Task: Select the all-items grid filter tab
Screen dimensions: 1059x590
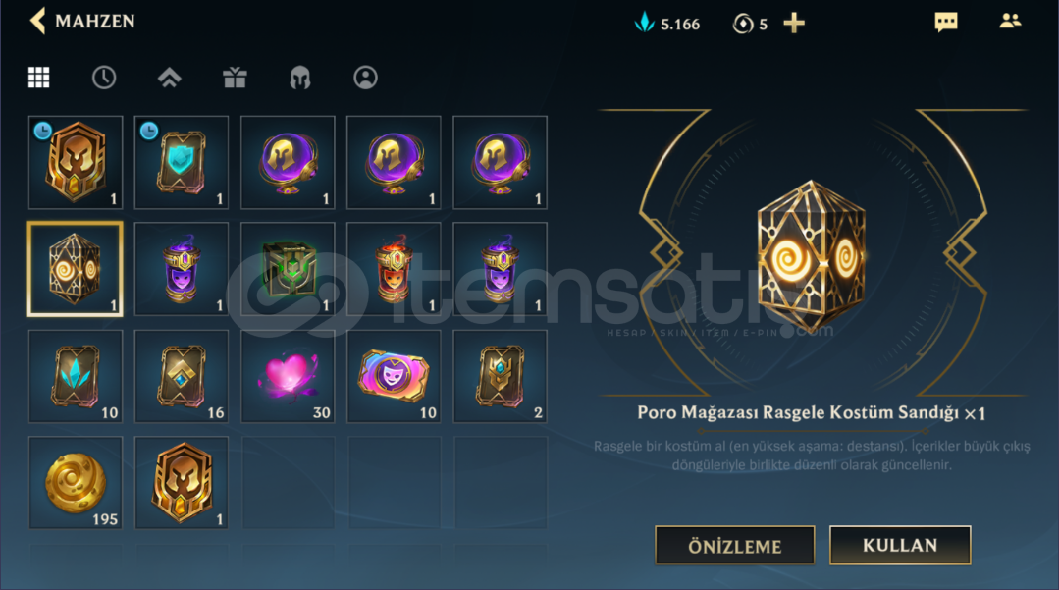Action: 38,78
